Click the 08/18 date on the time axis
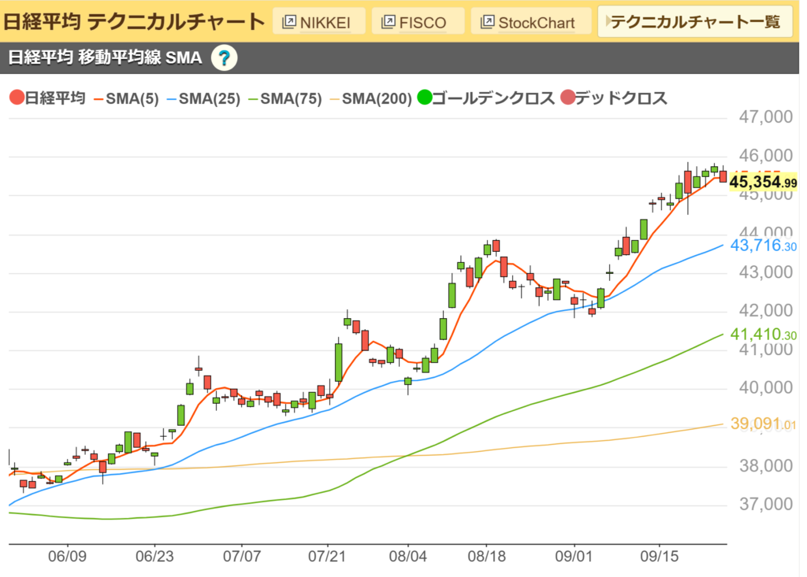The image size is (807, 577). point(486,554)
